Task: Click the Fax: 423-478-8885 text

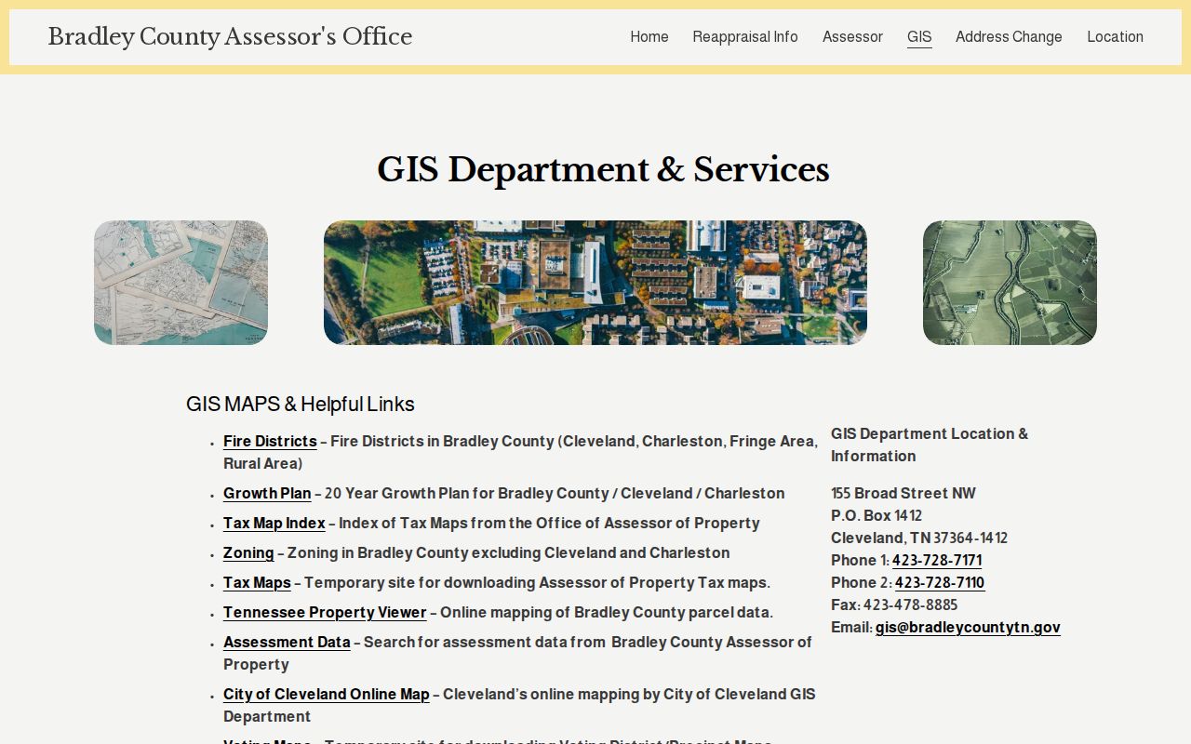Action: (894, 605)
